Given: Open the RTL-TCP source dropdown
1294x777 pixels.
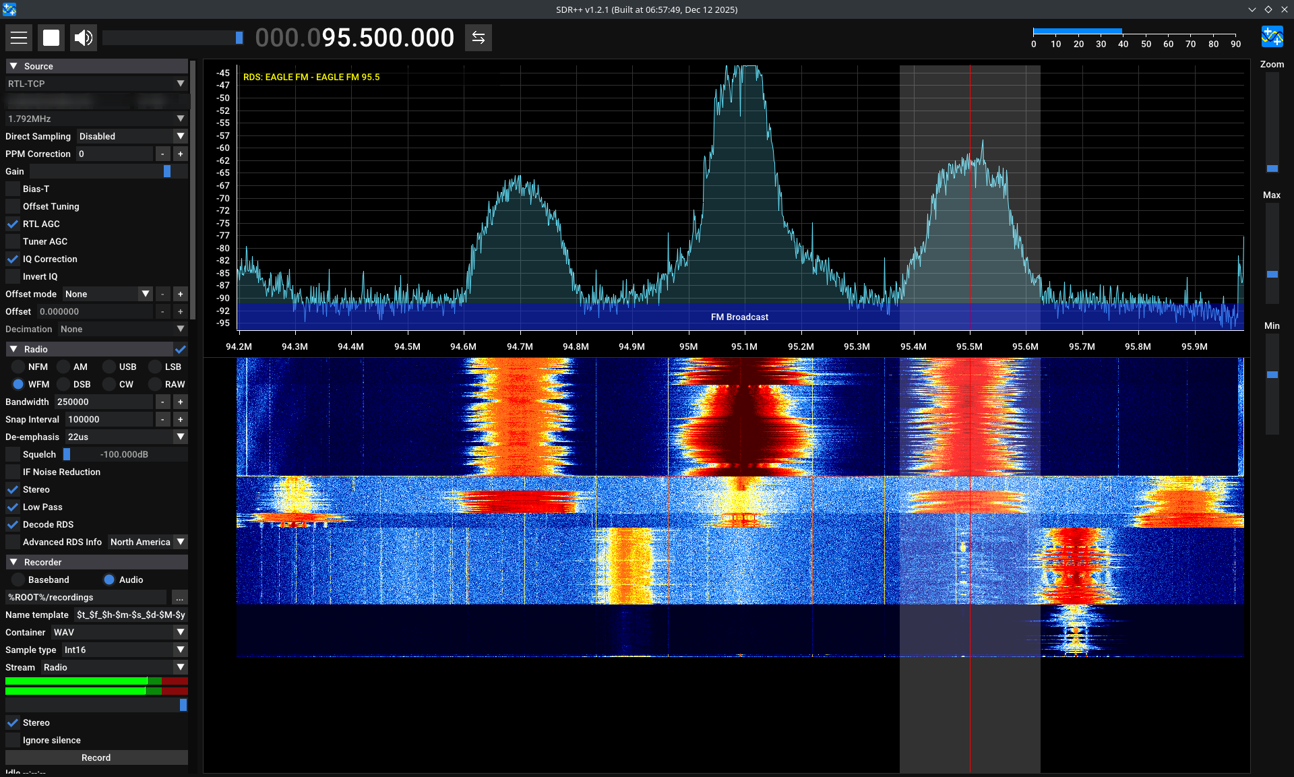Looking at the screenshot, I should (96, 84).
